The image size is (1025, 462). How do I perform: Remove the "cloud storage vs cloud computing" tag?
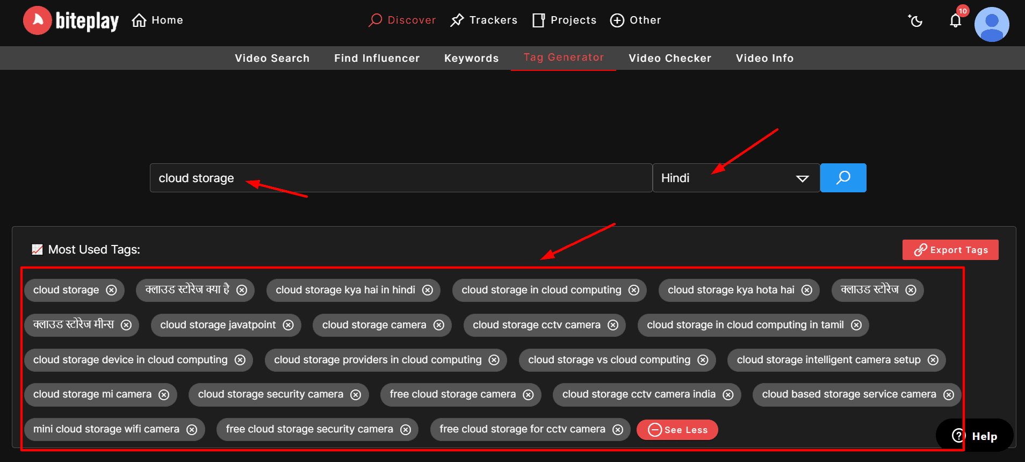703,360
